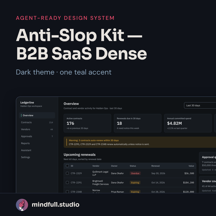Sort by the Owner column header
216x216 pixels.
click(114, 166)
